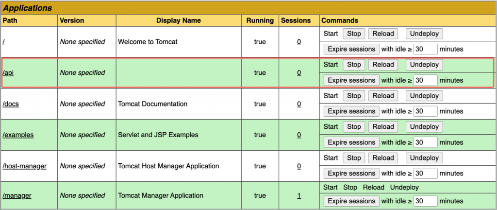The height and width of the screenshot is (210, 497).
Task: Click the Version column header
Action: point(72,20)
